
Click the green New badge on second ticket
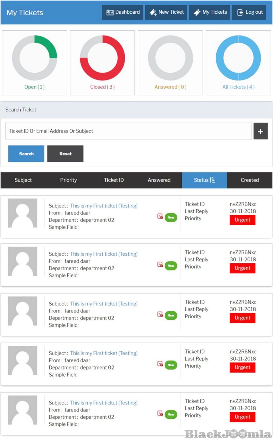pos(171,266)
